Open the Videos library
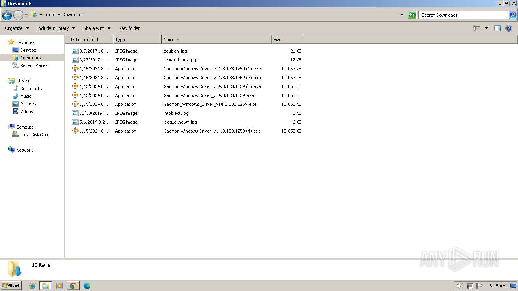The width and height of the screenshot is (518, 291). point(26,112)
